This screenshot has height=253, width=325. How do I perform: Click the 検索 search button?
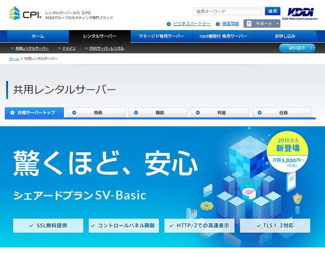coord(273,11)
